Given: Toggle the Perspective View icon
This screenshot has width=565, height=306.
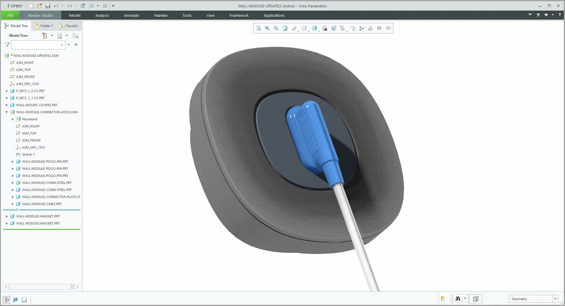Looking at the screenshot, I should point(334,28).
